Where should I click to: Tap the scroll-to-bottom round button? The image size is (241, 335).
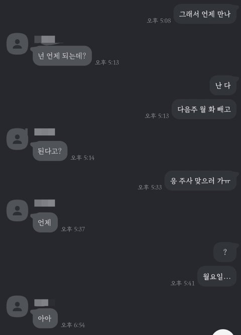(223, 332)
